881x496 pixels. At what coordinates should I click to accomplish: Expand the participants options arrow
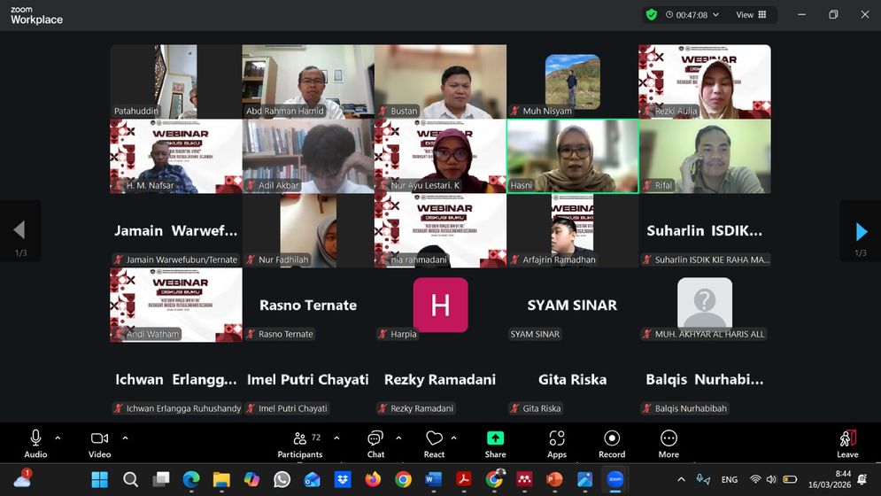coord(336,438)
